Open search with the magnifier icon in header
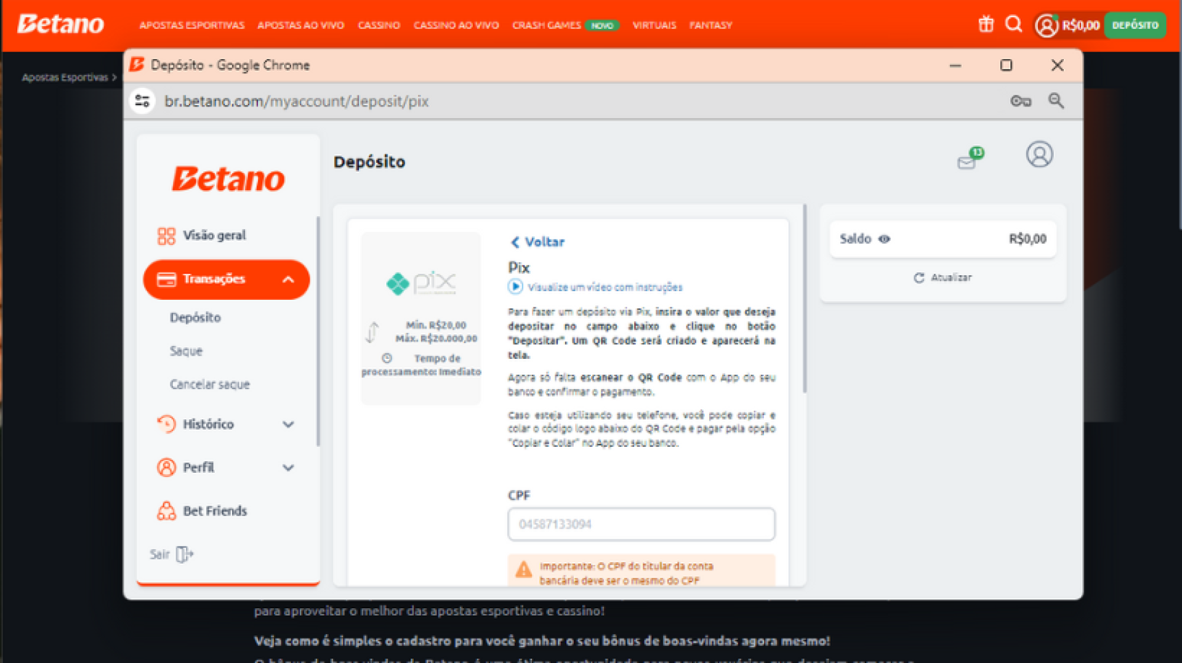This screenshot has height=663, width=1182. [x=1013, y=25]
